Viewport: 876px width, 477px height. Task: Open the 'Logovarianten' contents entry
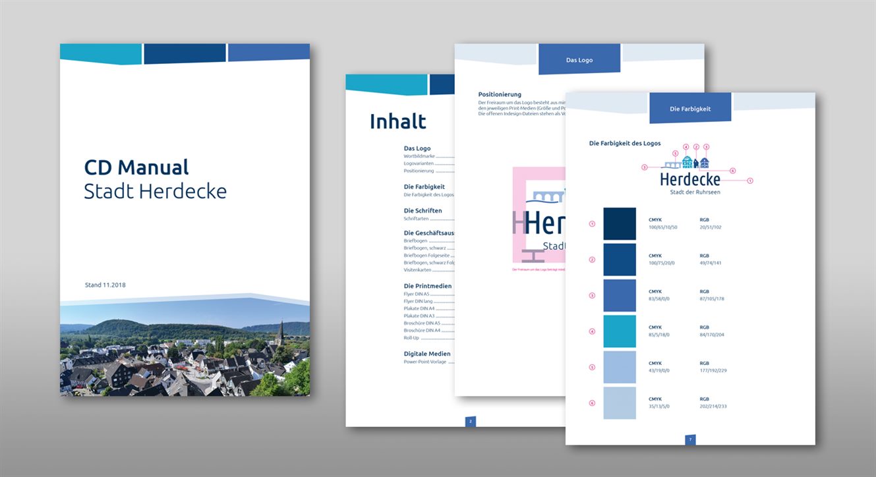tap(420, 164)
